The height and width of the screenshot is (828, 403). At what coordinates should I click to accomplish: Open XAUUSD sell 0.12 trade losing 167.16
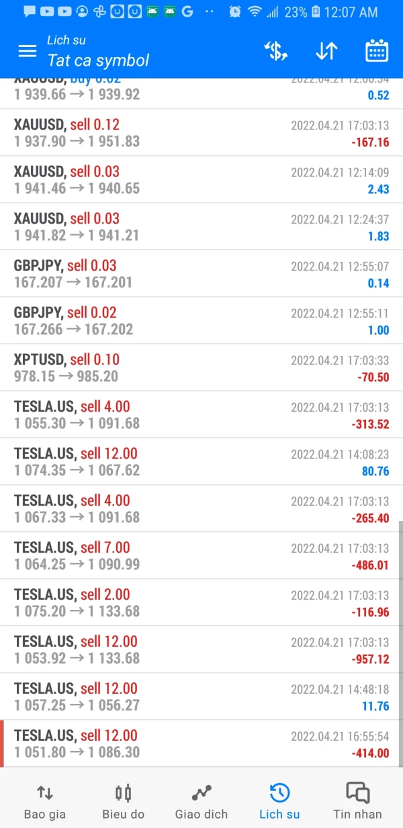pyautogui.click(x=201, y=133)
